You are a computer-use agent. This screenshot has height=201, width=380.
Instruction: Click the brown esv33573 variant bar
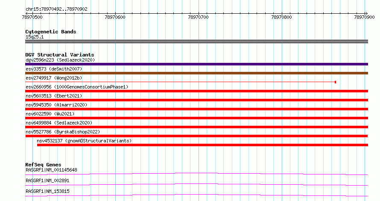(196, 73)
